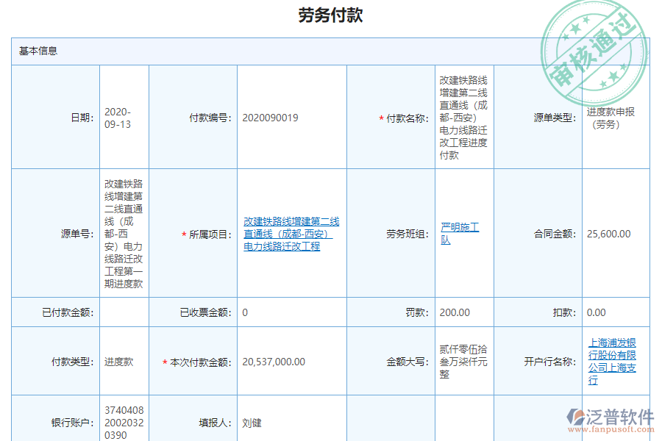Open the 所属项目 project link 改建铁路线增建第二线
The width and height of the screenshot is (662, 441).
click(x=289, y=233)
